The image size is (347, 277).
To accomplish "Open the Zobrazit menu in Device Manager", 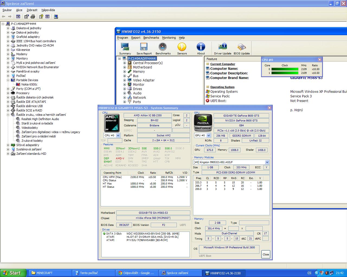I will tap(32, 10).
